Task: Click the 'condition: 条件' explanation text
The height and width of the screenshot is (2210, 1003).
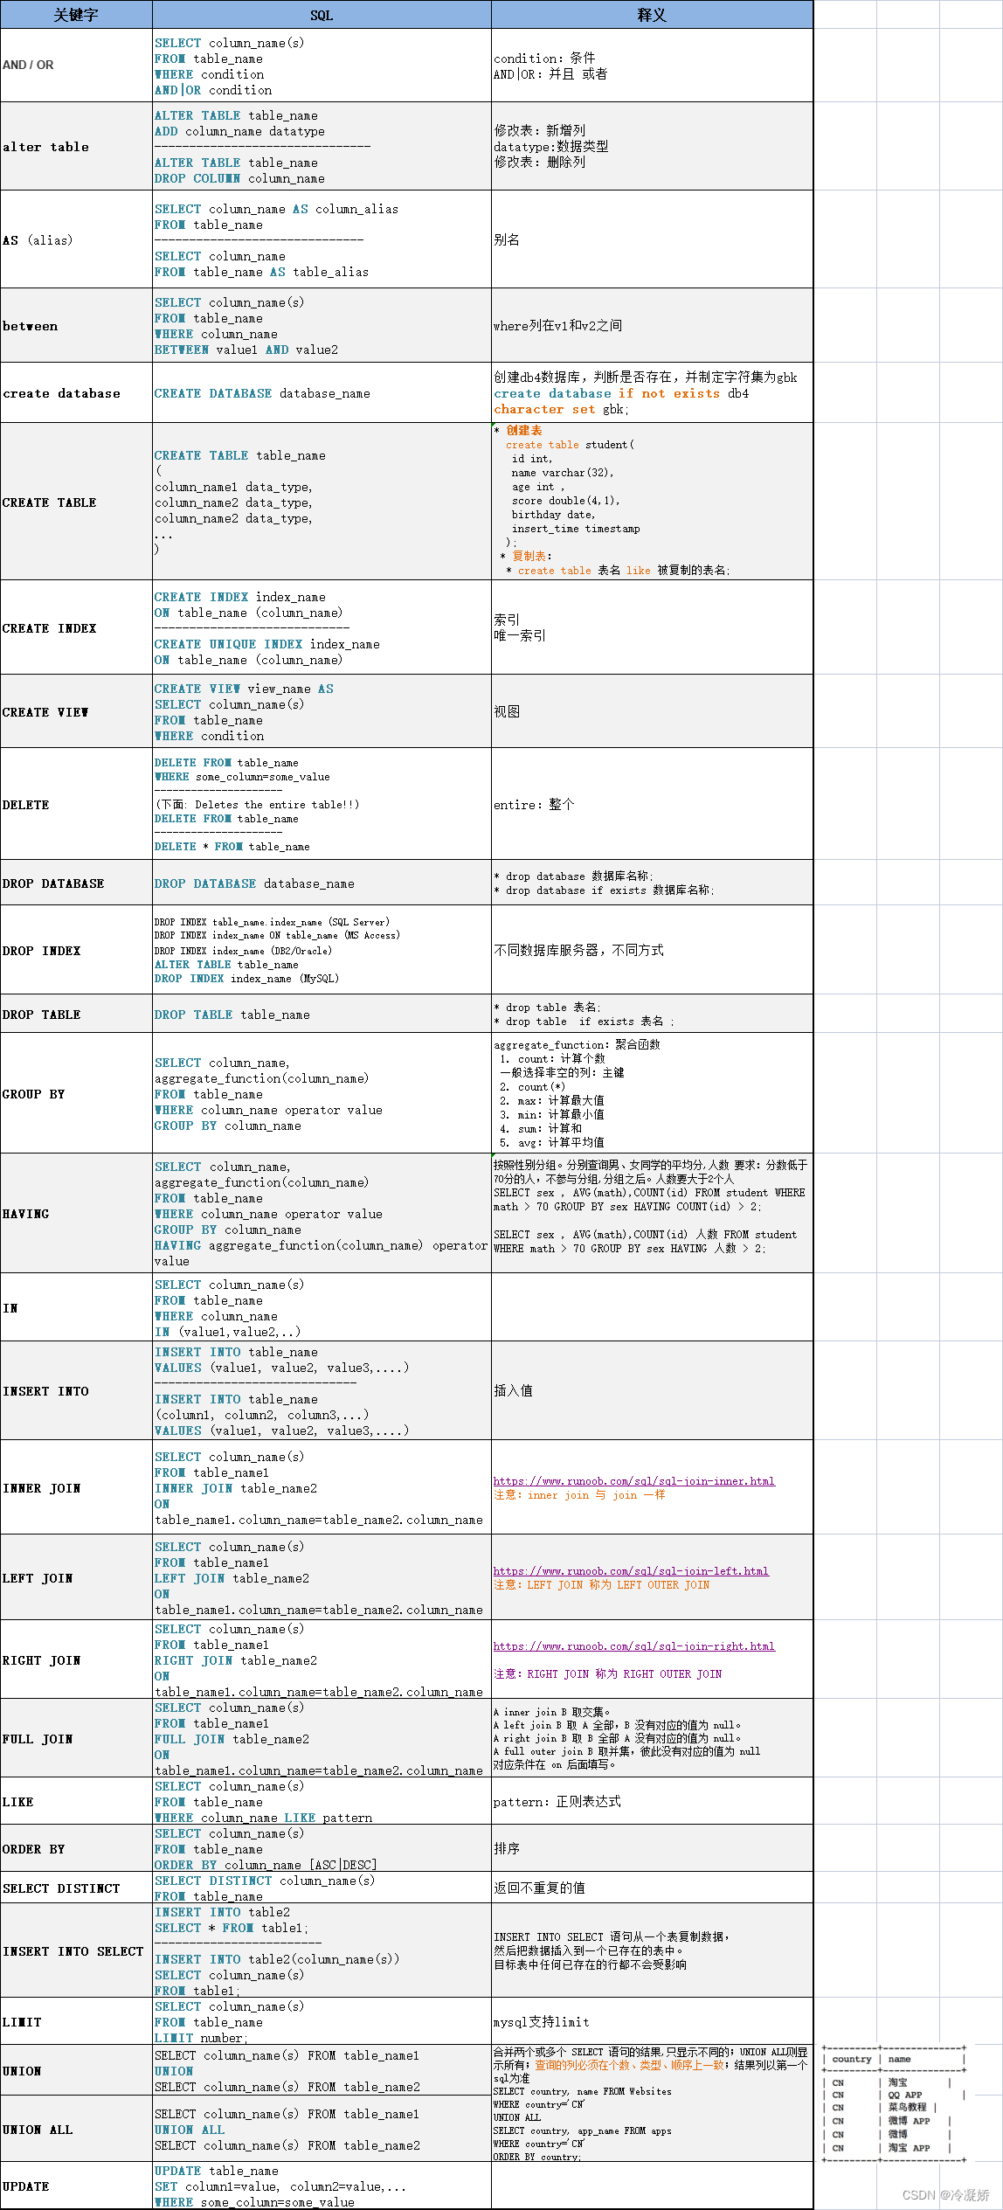Action: [544, 58]
